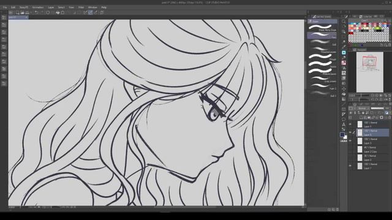Toggle visibility of Layer 2
Screen dimensions: 392x220
[350, 158]
